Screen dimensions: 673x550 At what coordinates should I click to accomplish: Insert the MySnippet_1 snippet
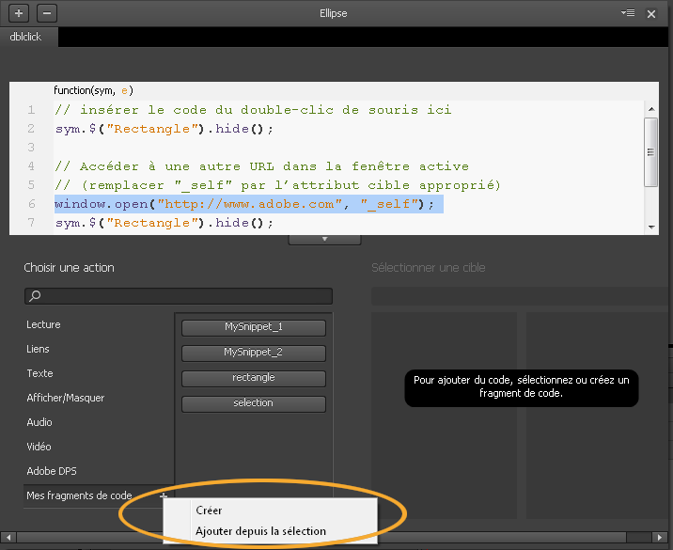pos(254,327)
